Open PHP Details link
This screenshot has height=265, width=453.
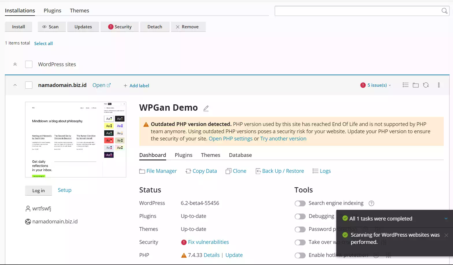click(x=212, y=255)
